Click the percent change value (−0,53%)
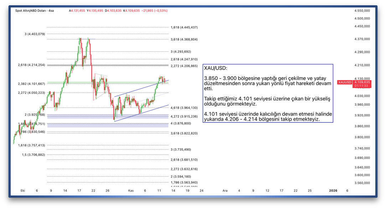Viewport: 386px width, 209px height. [158, 11]
